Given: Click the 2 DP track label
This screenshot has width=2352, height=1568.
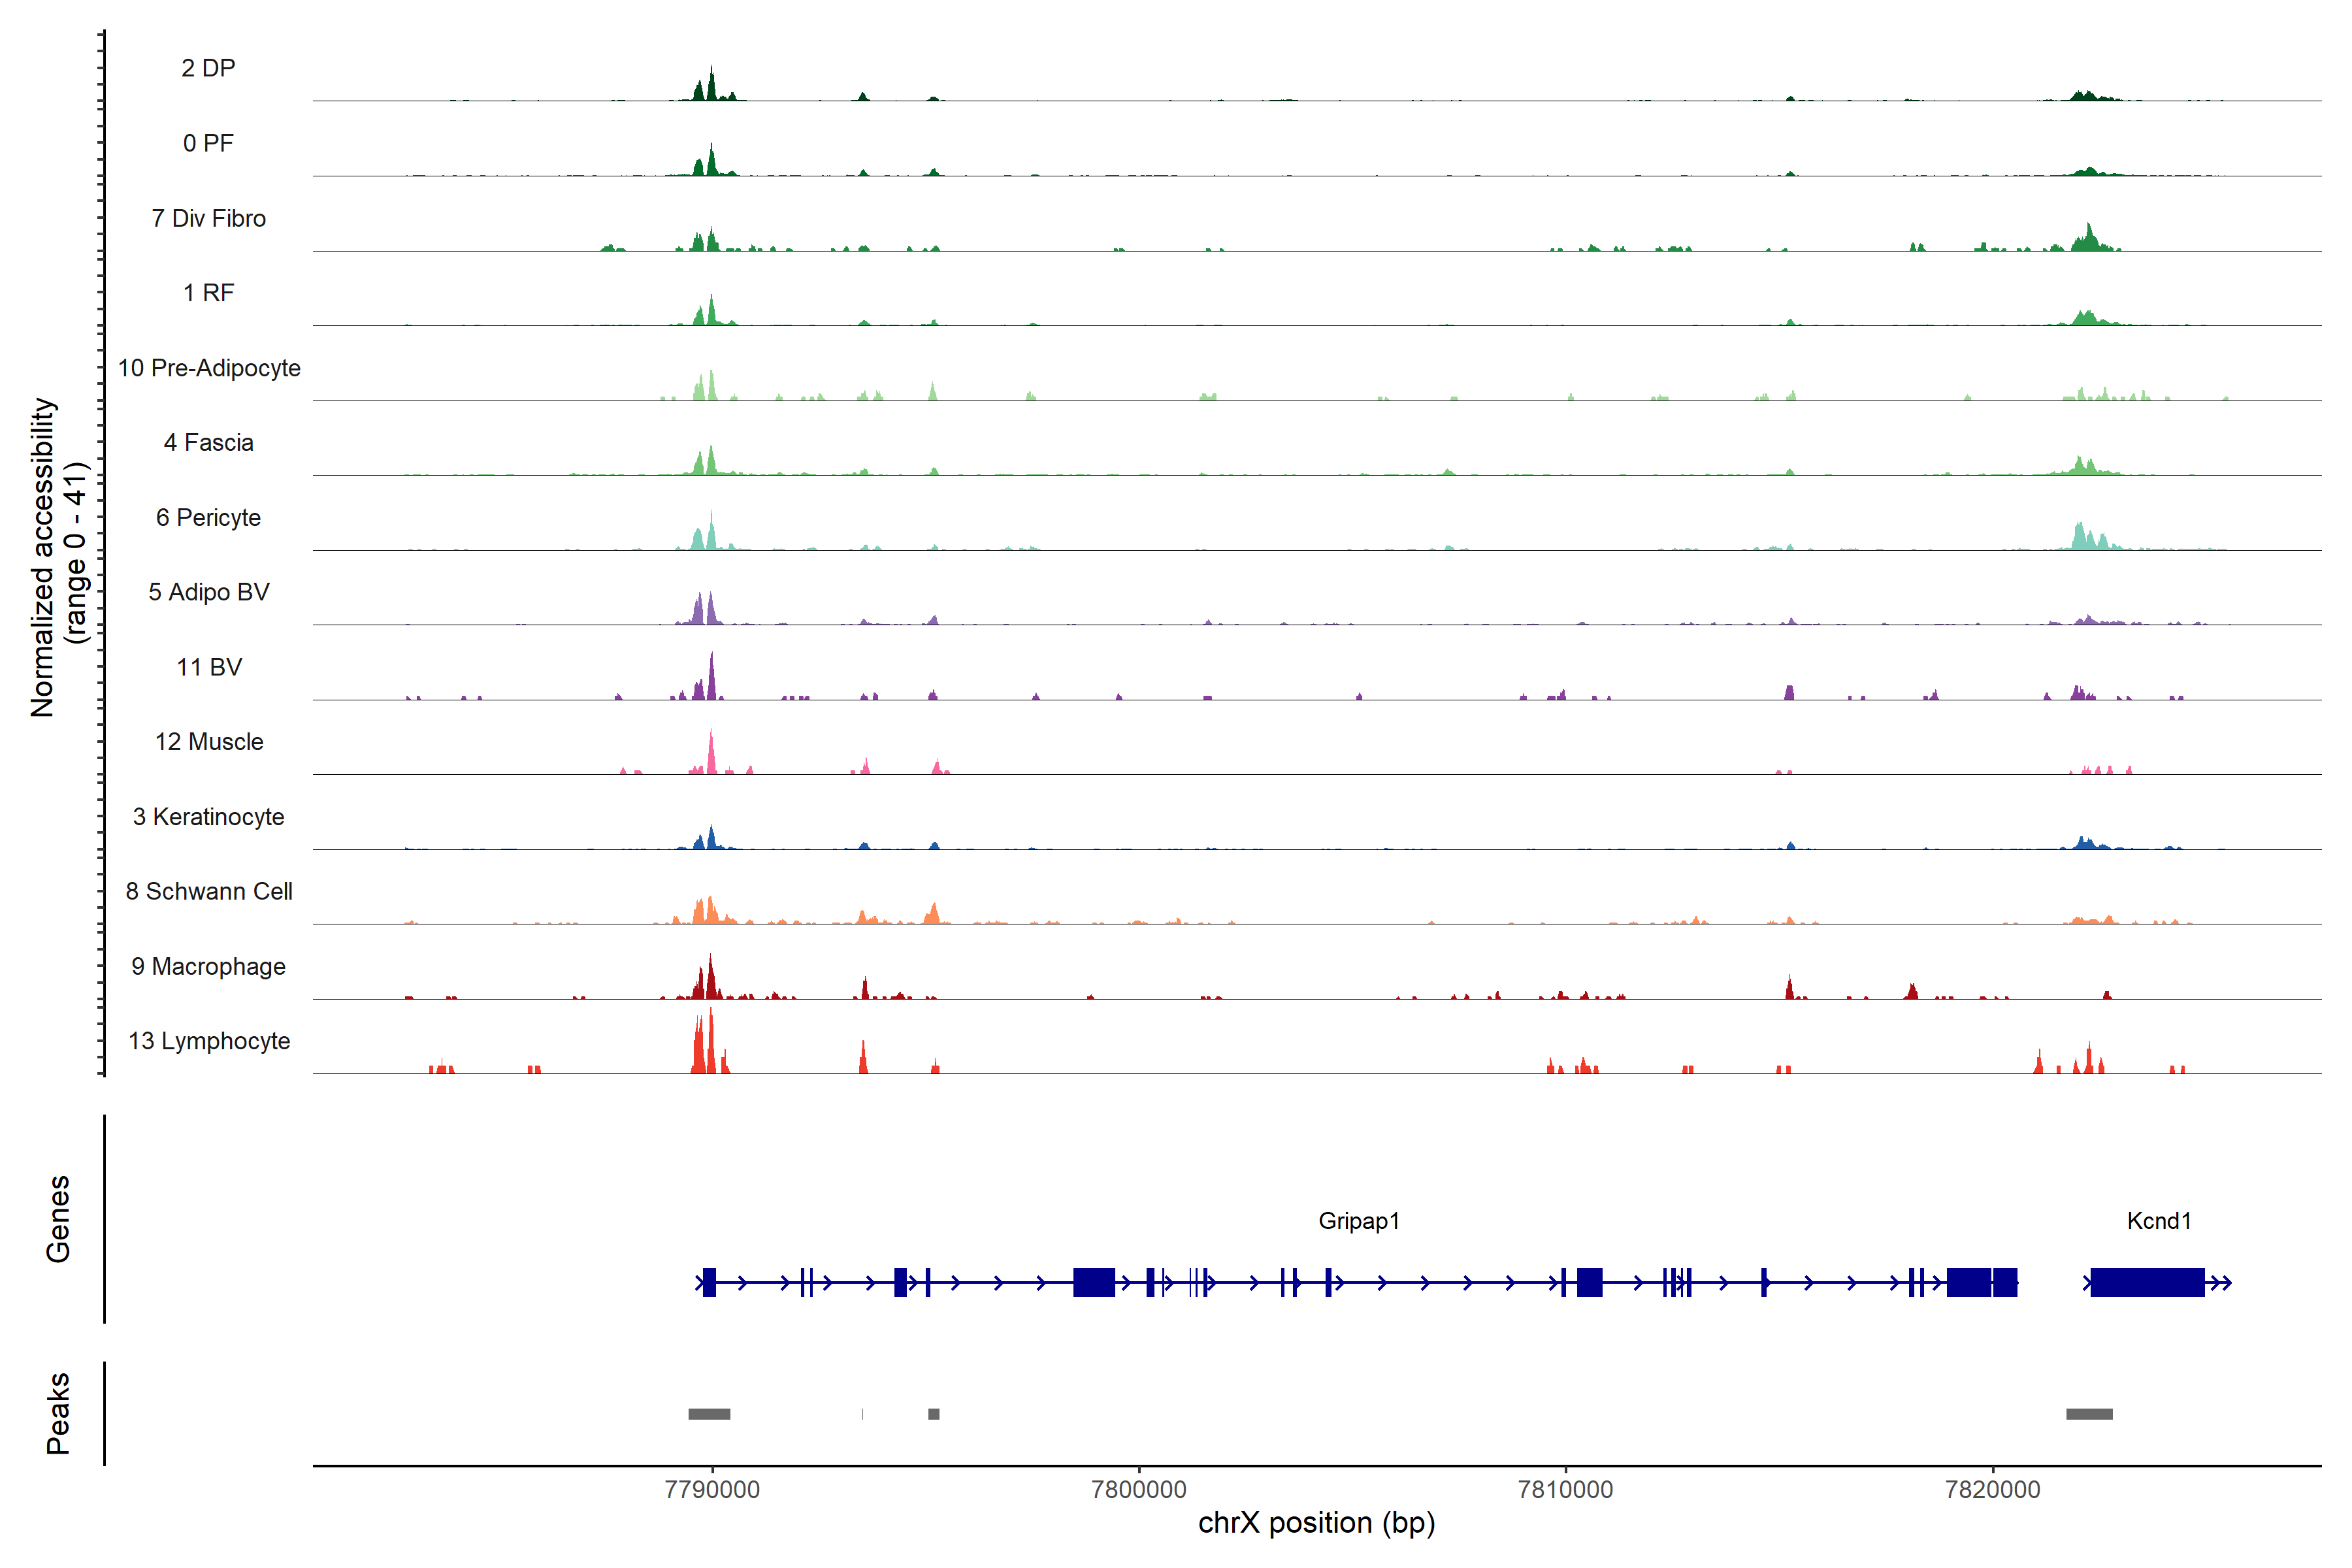Looking at the screenshot, I should [x=208, y=68].
